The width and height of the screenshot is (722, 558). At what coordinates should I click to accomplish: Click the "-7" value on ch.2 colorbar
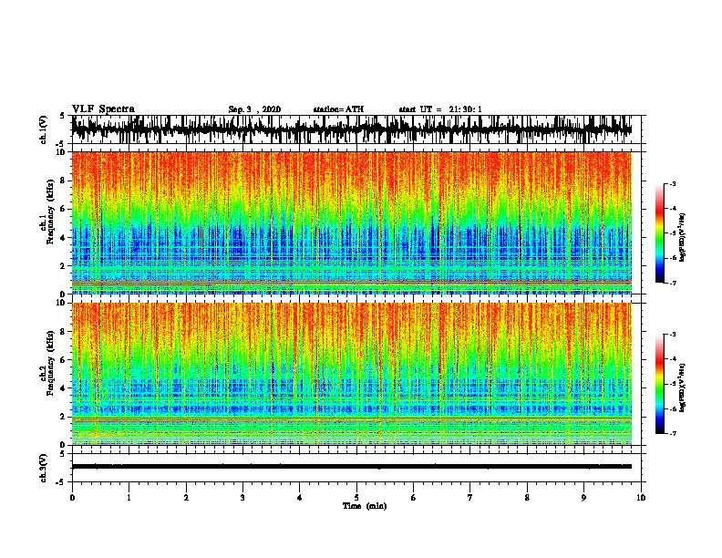(x=673, y=433)
